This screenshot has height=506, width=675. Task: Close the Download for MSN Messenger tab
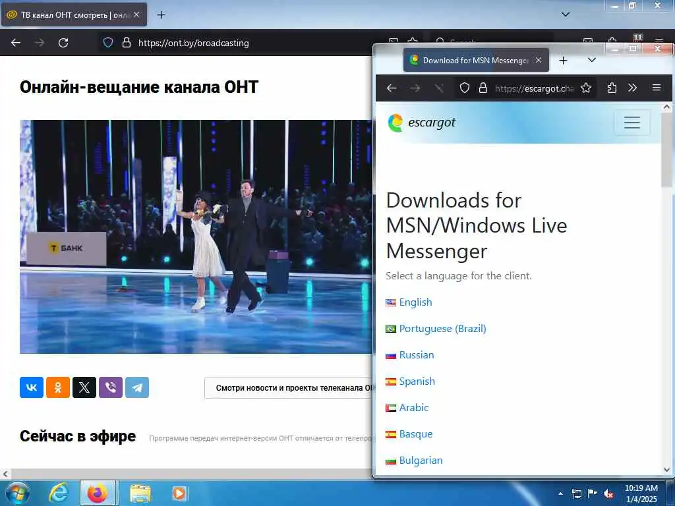click(x=539, y=60)
